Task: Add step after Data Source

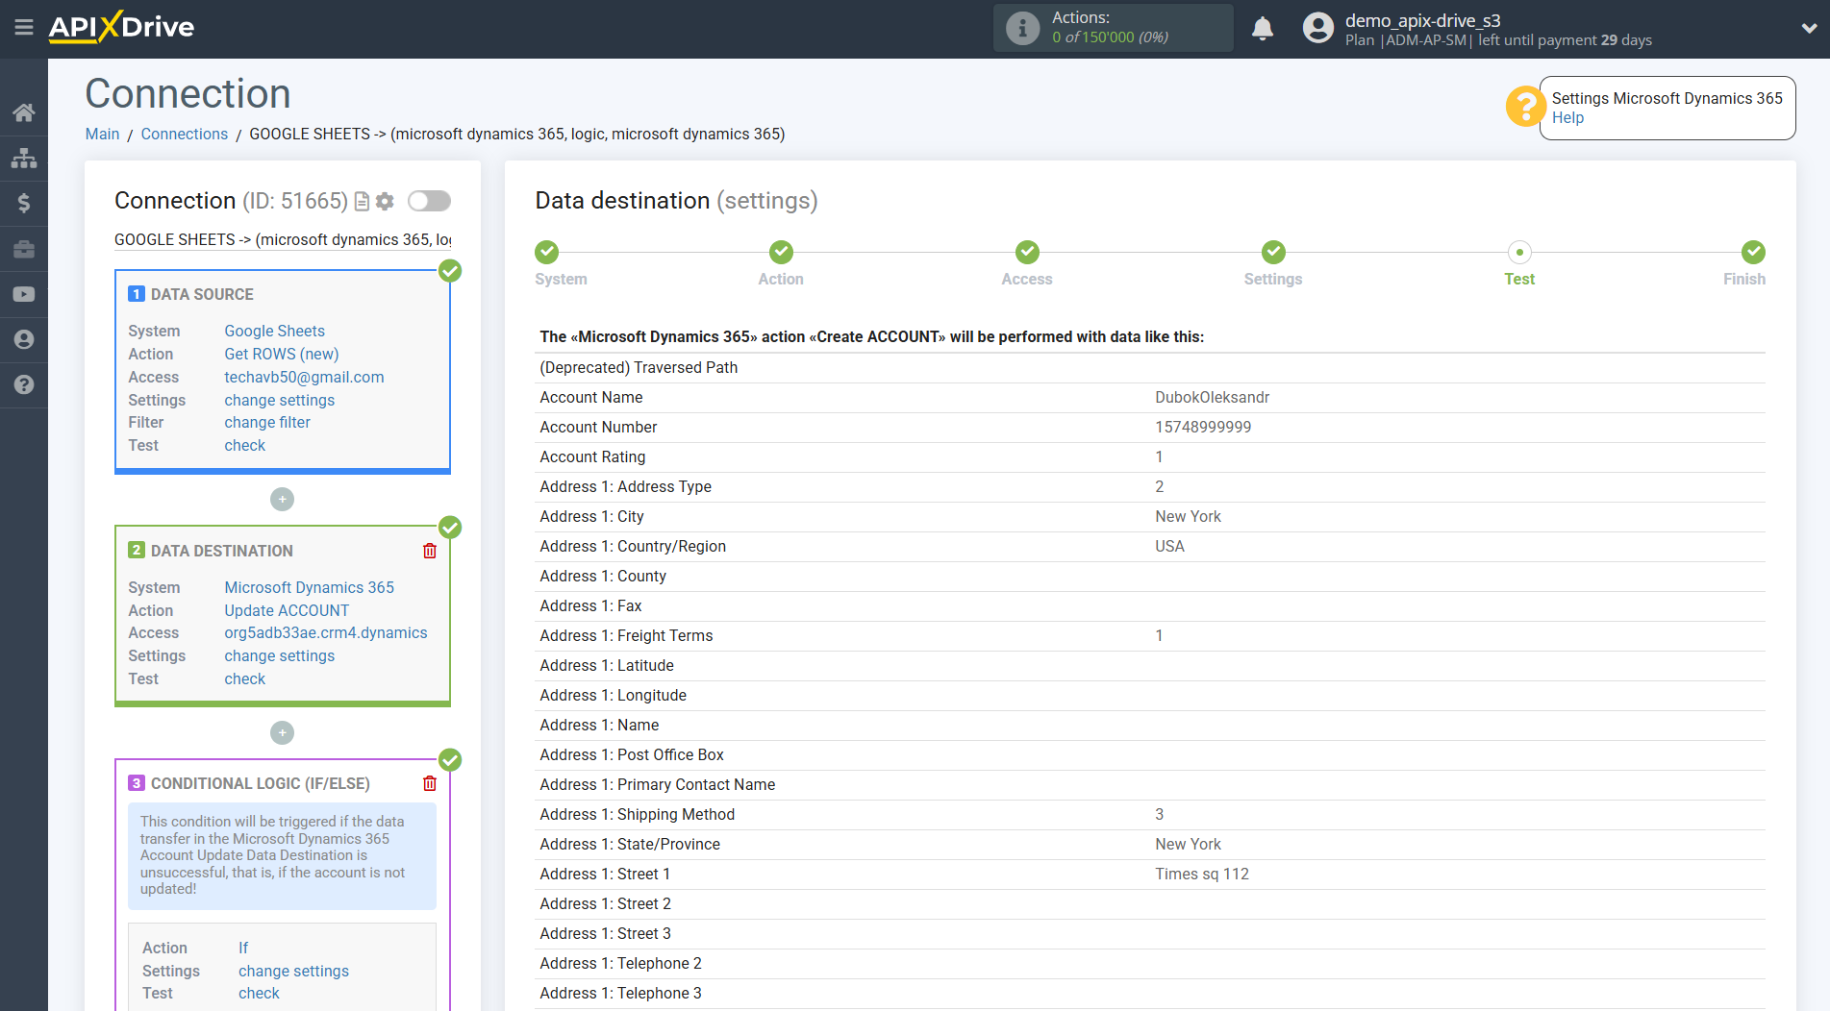Action: click(282, 500)
